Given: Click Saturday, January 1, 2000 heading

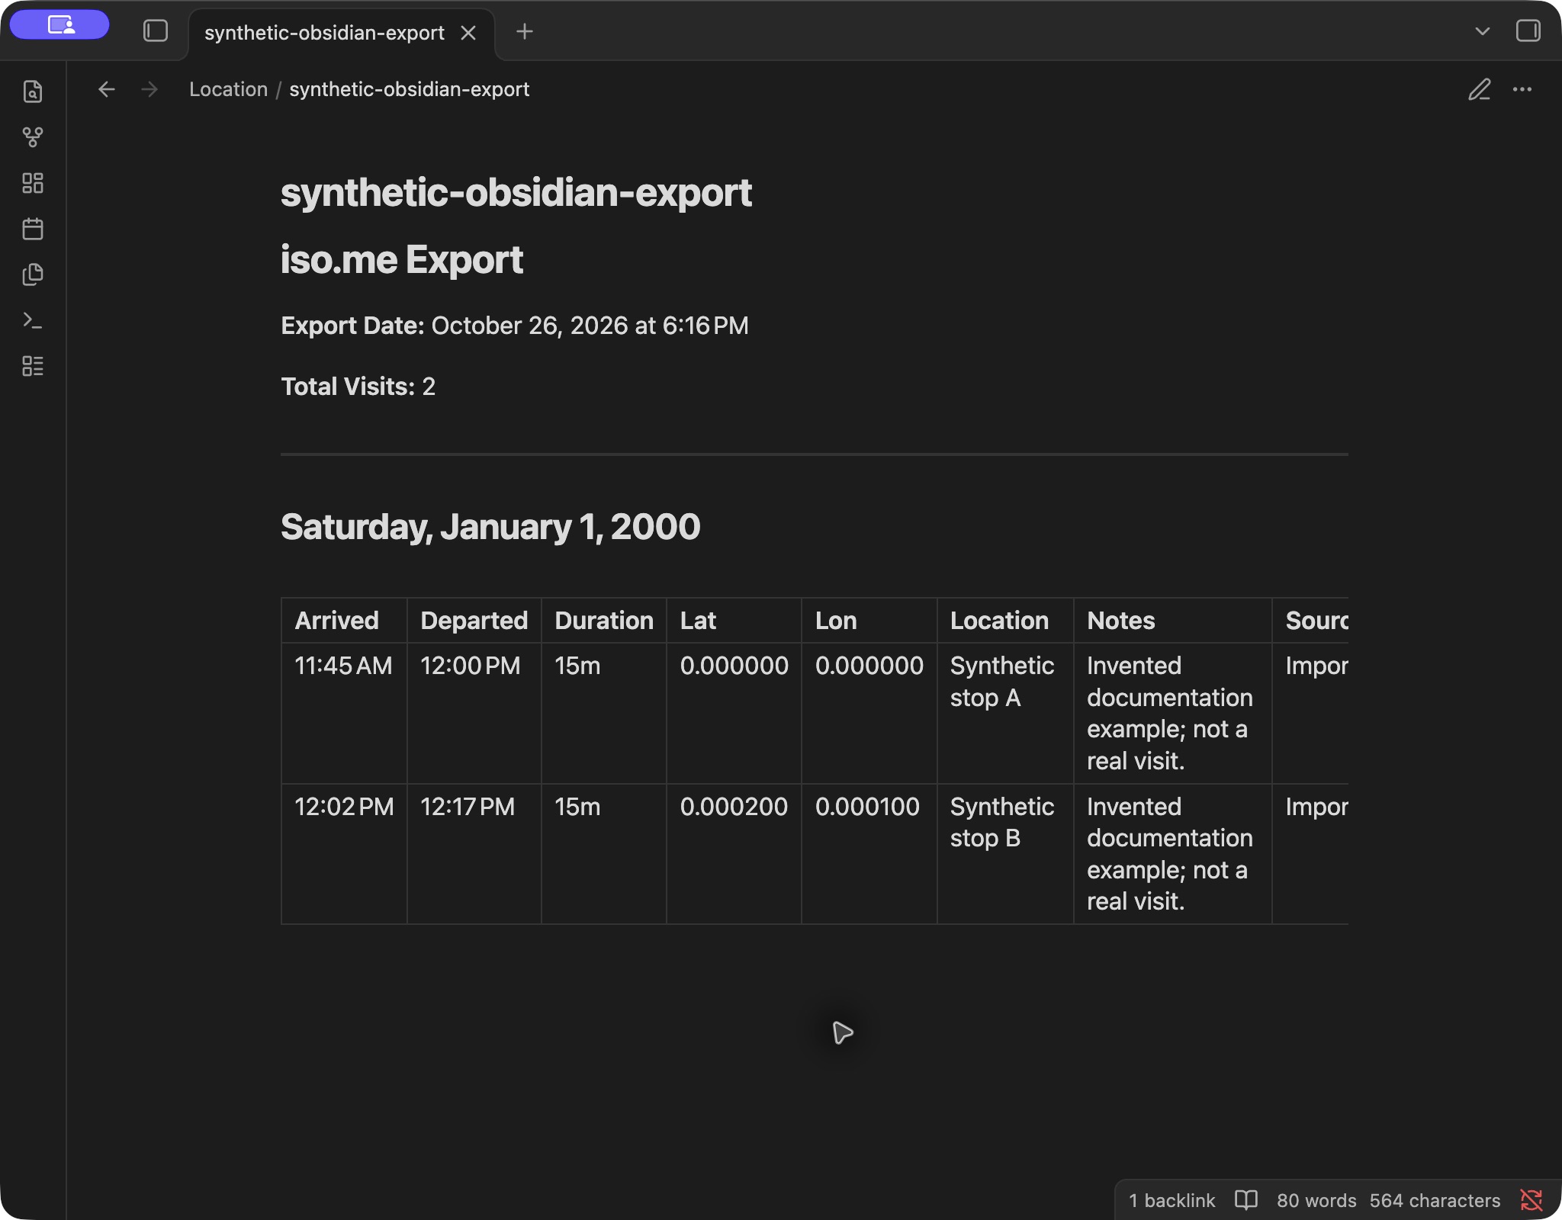Looking at the screenshot, I should click(x=490, y=527).
